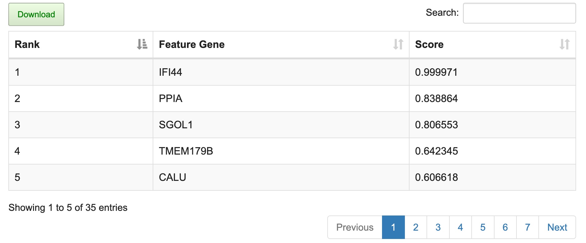Click the Previous pagination button
Image resolution: width=586 pixels, height=243 pixels.
[x=355, y=227]
